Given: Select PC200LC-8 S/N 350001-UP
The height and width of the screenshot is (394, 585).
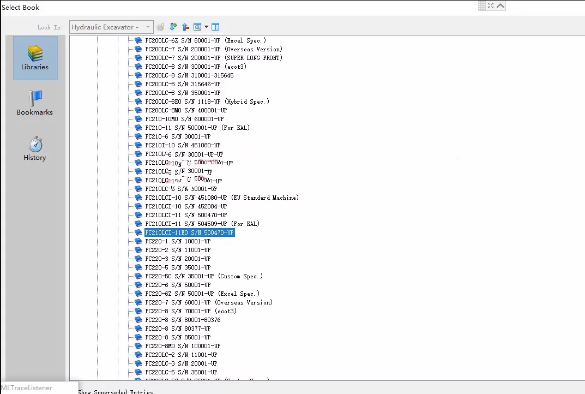Looking at the screenshot, I should 183,93.
